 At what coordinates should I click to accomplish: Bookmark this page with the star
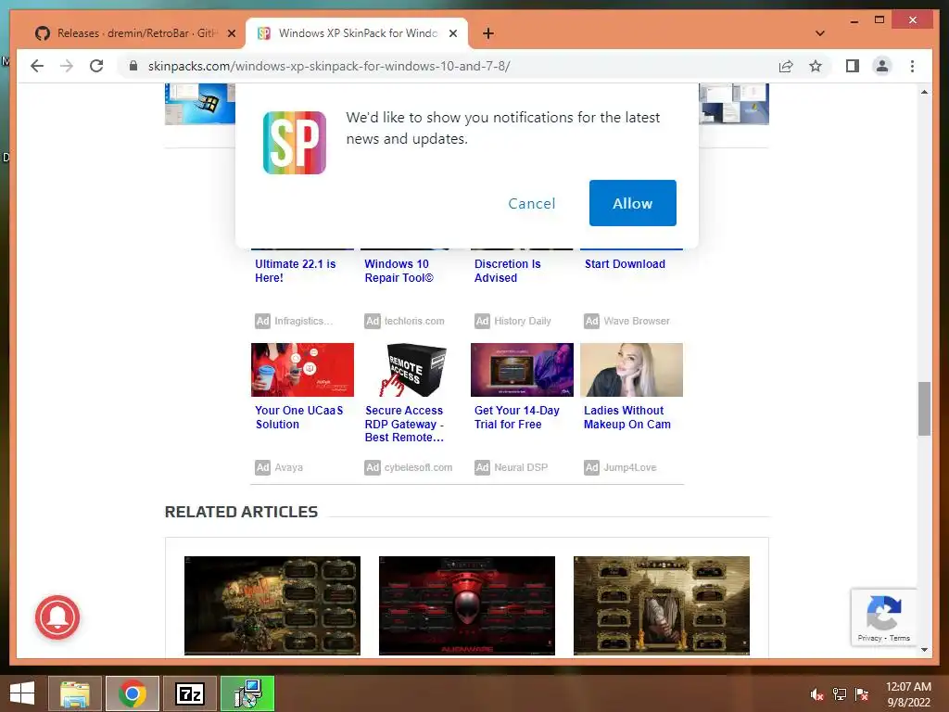pos(816,66)
